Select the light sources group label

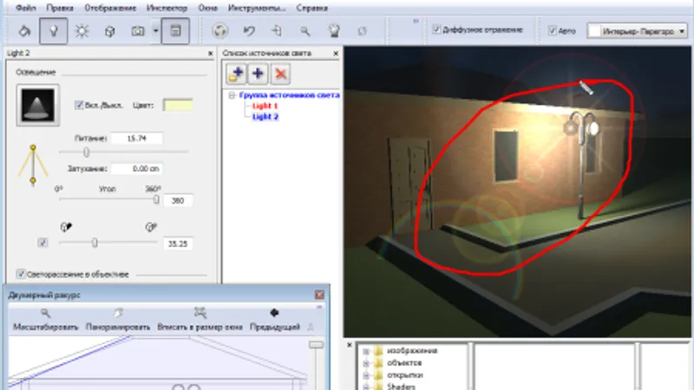coord(289,95)
